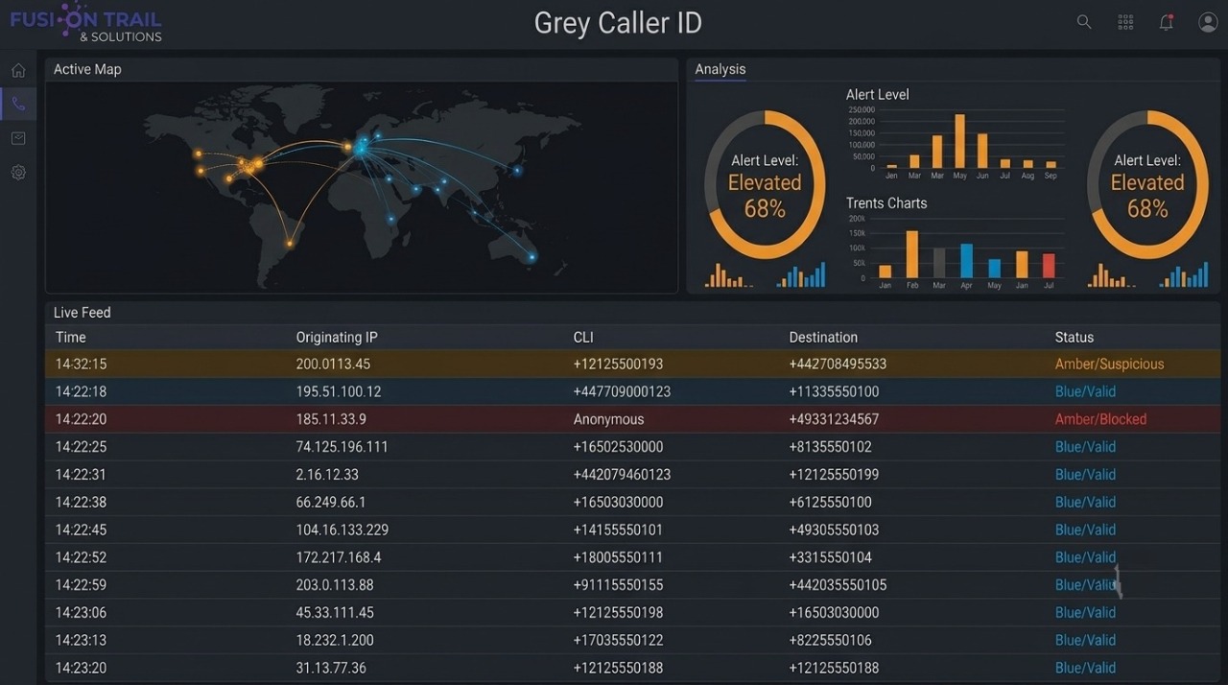Click CLI +91115550155
Image resolution: width=1228 pixels, height=685 pixels.
click(x=618, y=585)
